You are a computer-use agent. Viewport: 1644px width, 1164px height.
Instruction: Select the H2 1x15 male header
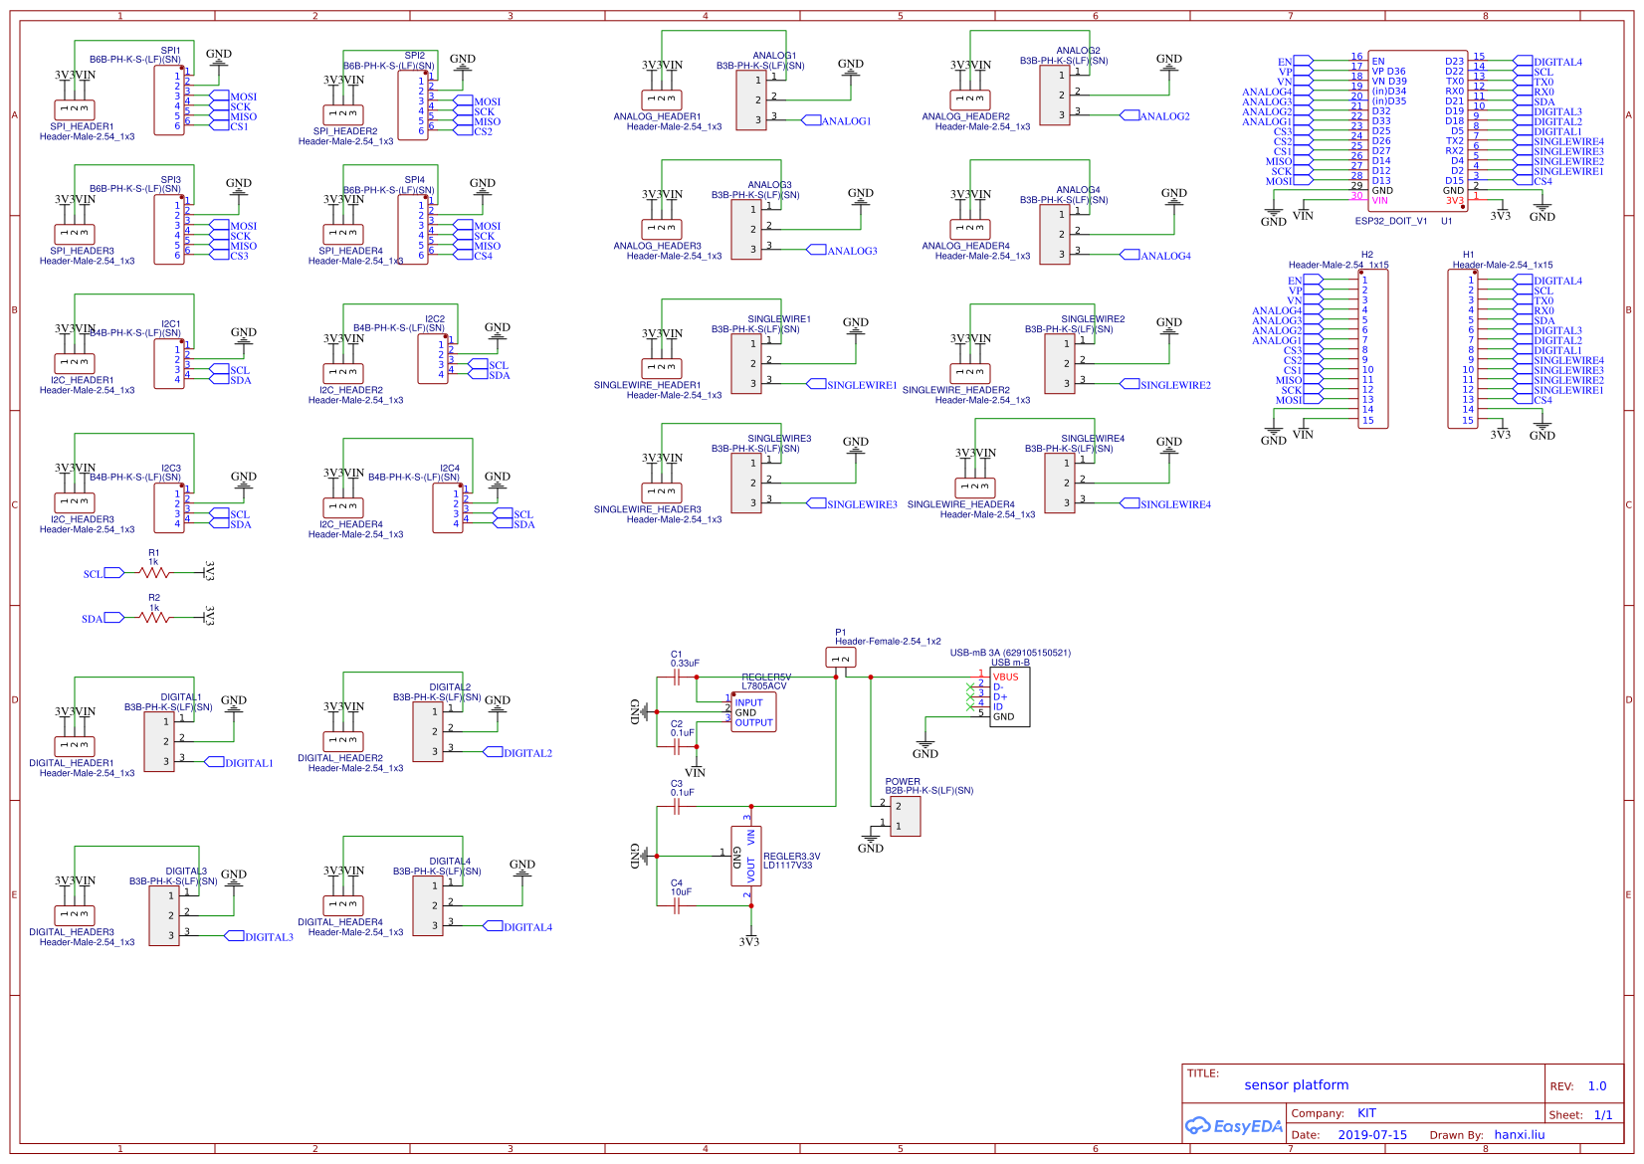(1373, 349)
